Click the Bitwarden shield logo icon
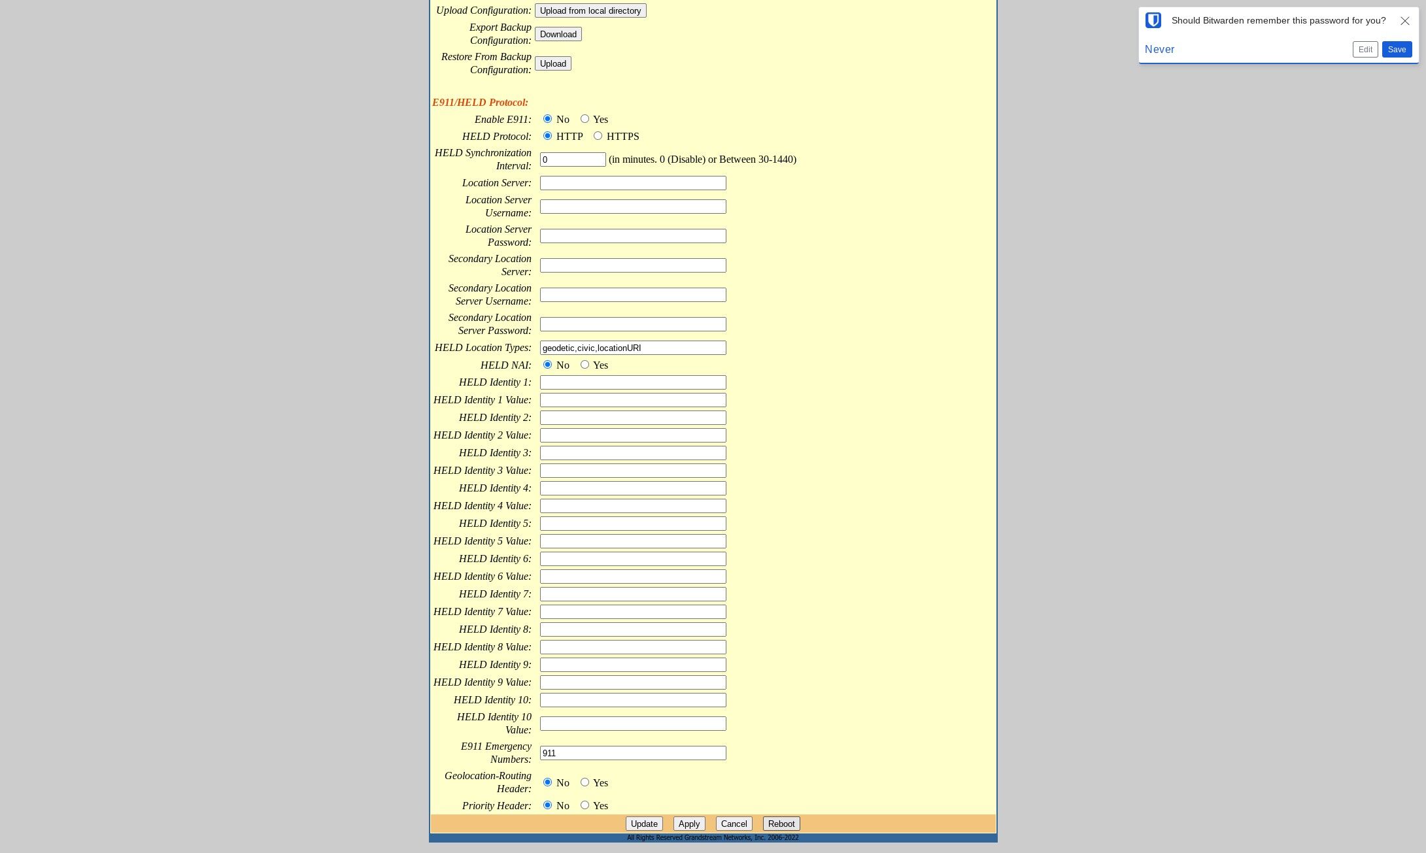This screenshot has width=1426, height=853. (x=1153, y=20)
